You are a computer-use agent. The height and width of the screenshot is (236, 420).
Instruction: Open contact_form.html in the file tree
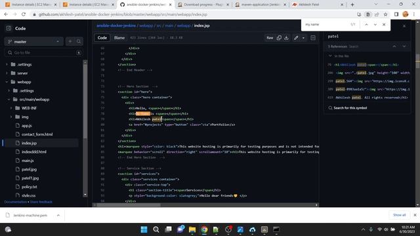click(x=37, y=134)
